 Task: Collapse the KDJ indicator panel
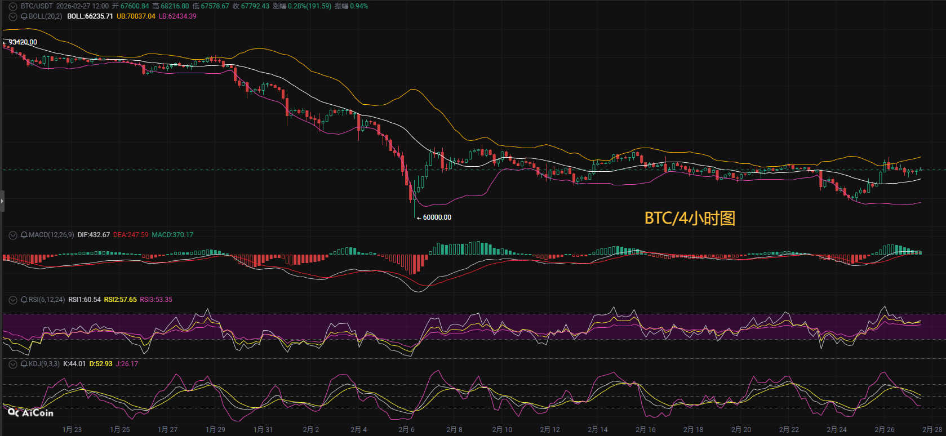click(12, 364)
